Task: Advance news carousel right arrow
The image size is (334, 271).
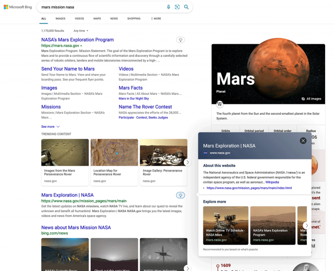Action: pyautogui.click(x=187, y=268)
